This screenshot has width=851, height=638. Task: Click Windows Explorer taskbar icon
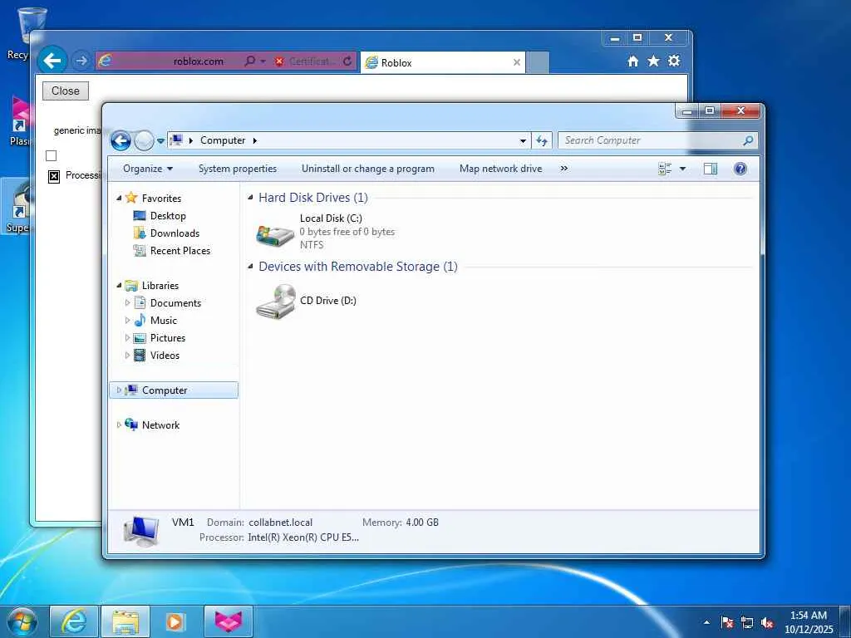pos(125,621)
